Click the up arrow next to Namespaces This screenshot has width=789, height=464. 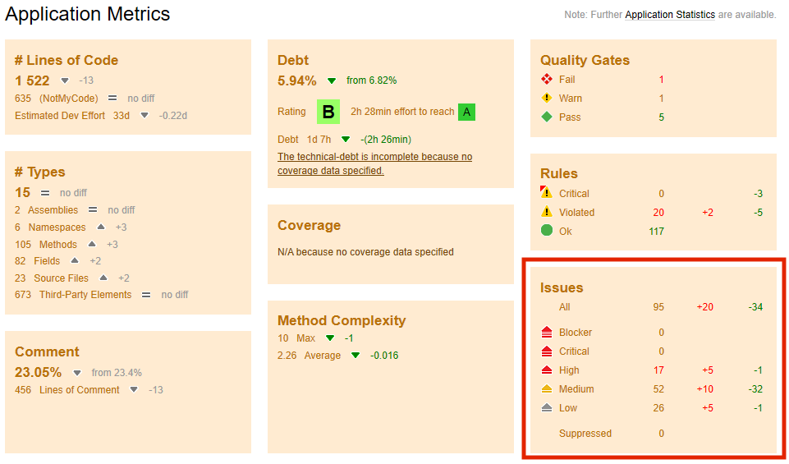coord(101,227)
